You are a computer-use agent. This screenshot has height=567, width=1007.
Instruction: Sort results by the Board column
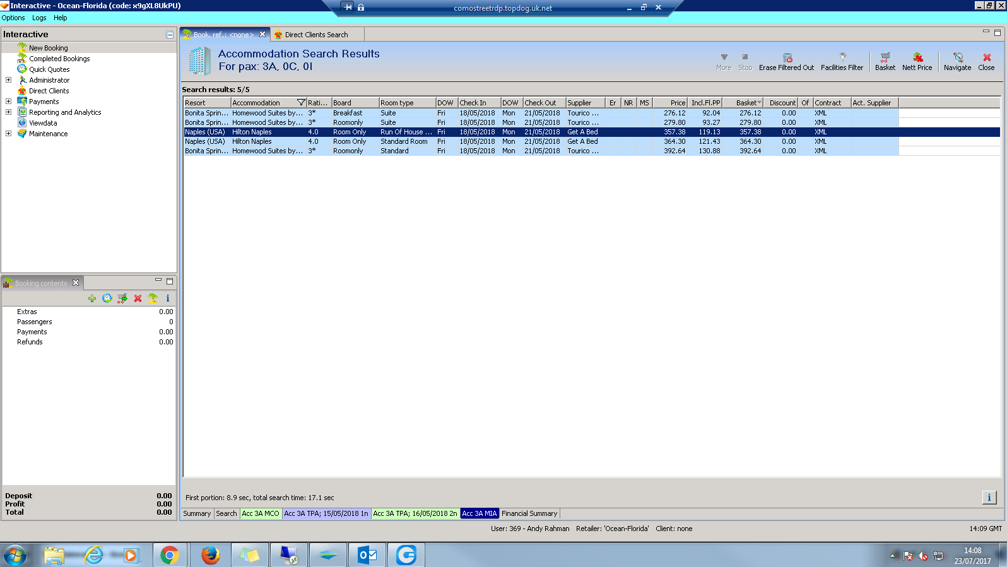pos(355,103)
